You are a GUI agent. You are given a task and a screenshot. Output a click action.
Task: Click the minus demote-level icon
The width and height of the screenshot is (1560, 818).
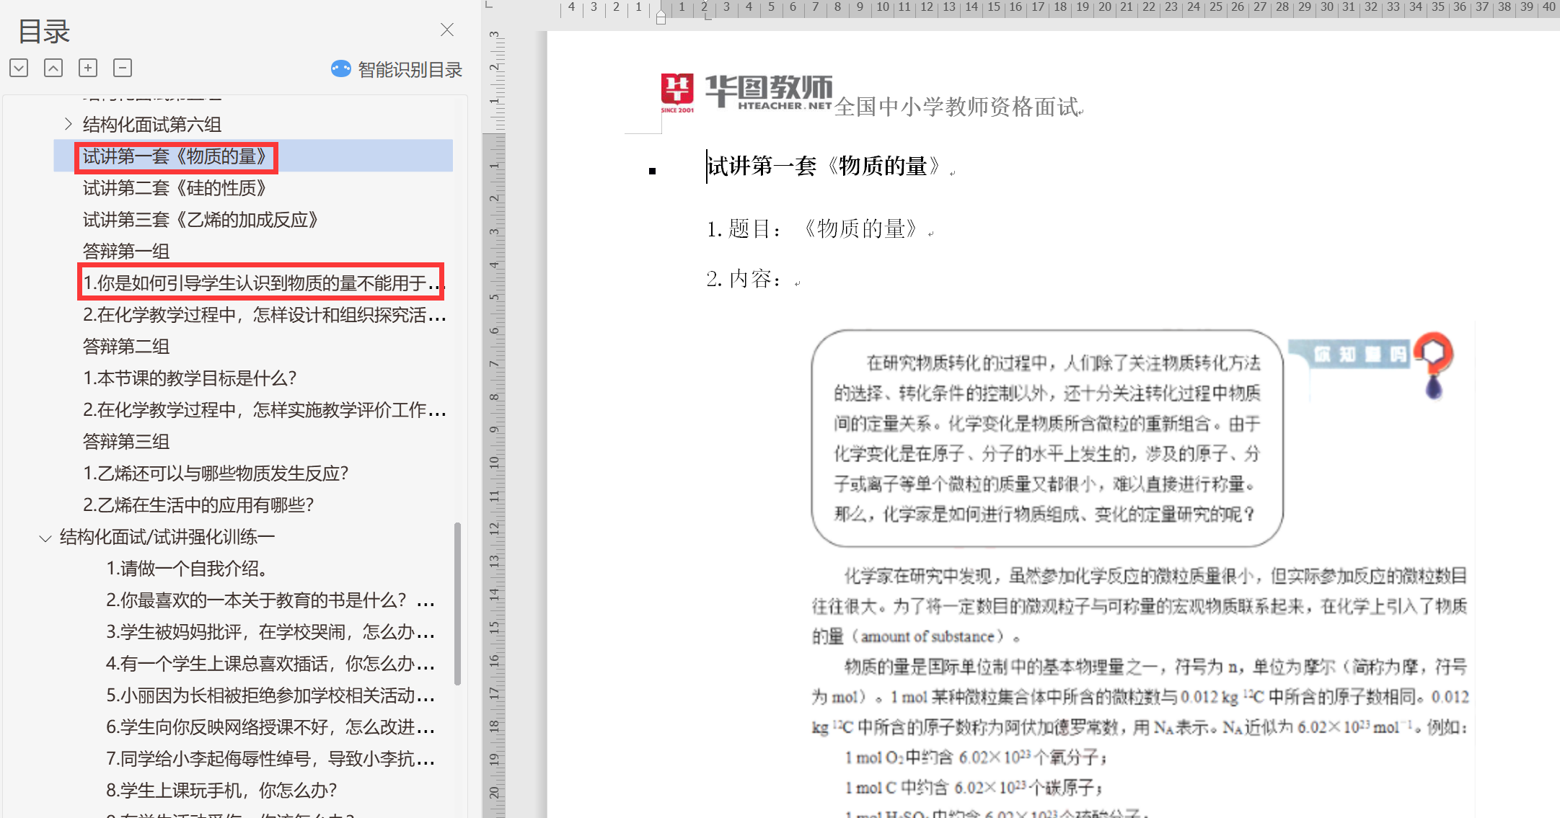[x=123, y=68]
